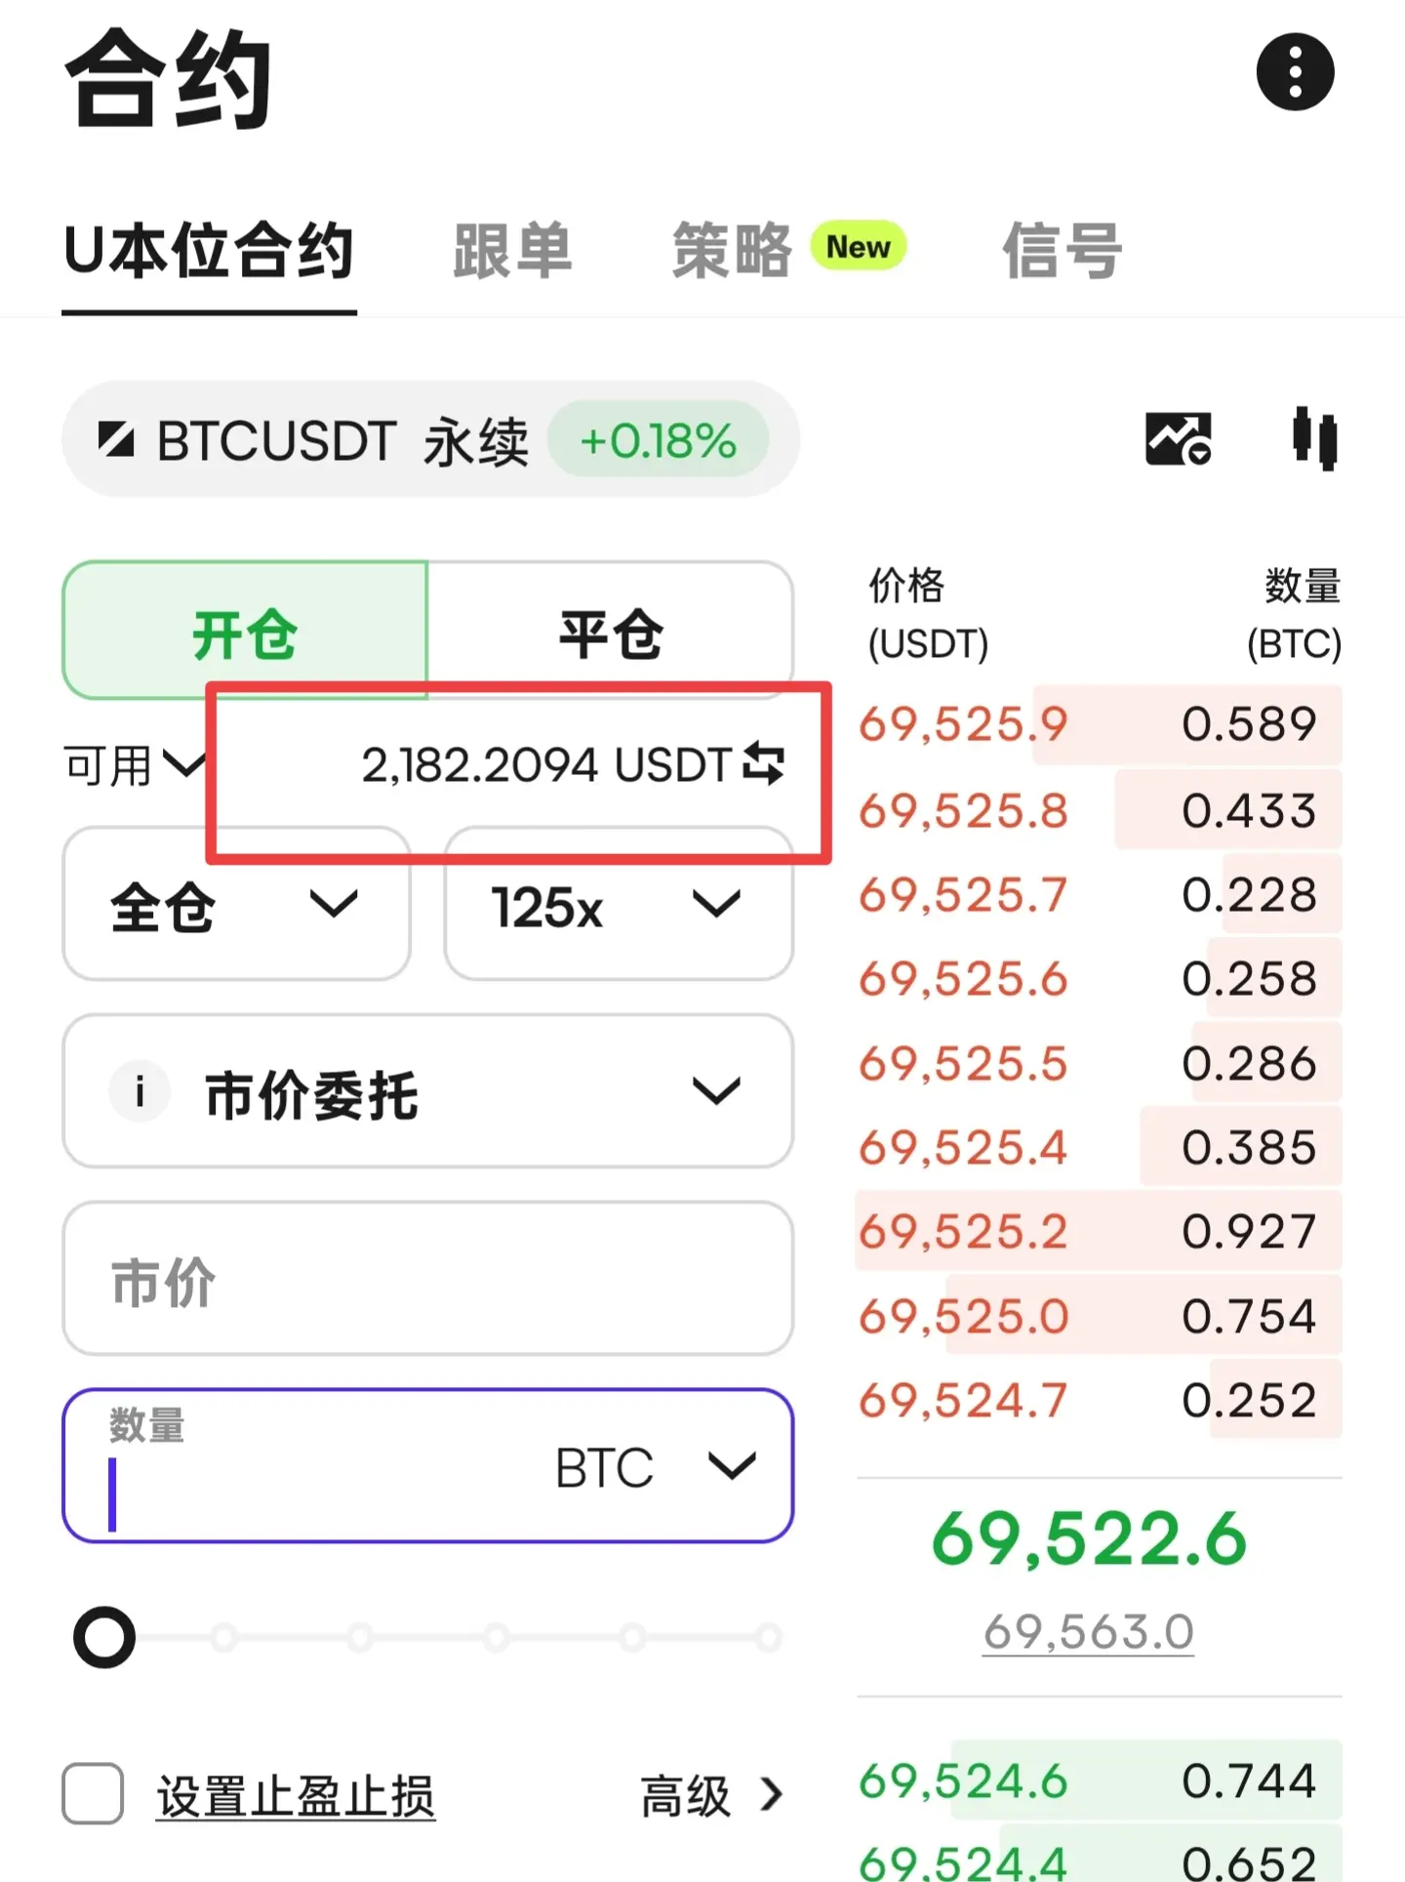
Task: Open the 125x leverage dropdown
Action: [x=619, y=905]
